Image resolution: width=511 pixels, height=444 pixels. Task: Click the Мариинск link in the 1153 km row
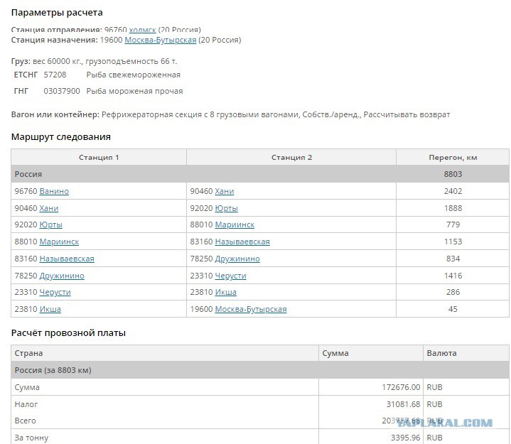(59, 242)
